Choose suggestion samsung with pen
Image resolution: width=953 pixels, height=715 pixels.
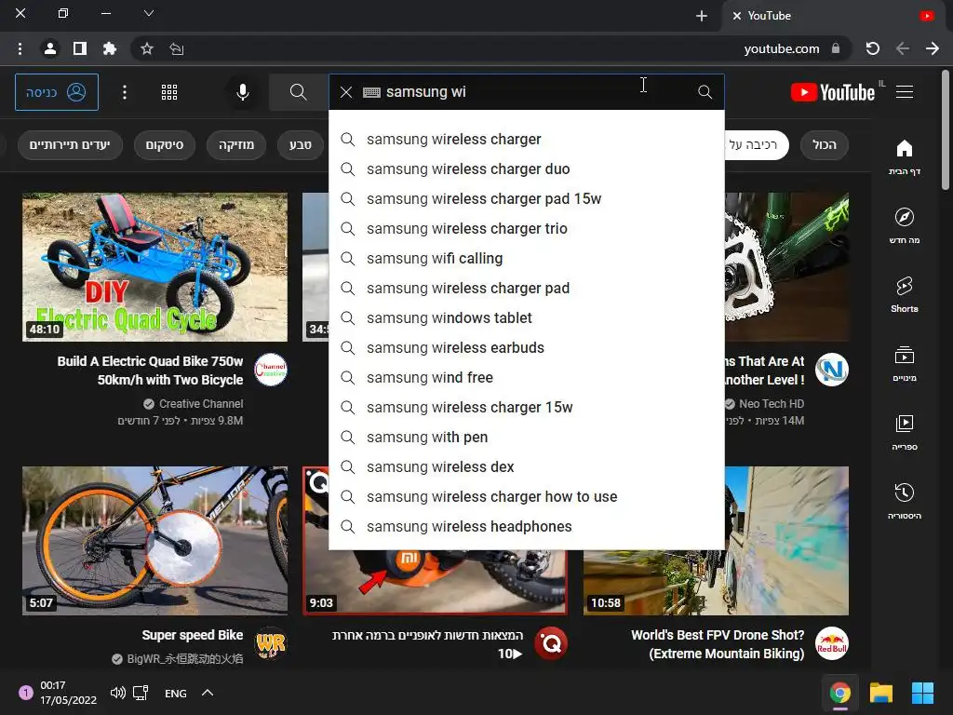(x=527, y=438)
